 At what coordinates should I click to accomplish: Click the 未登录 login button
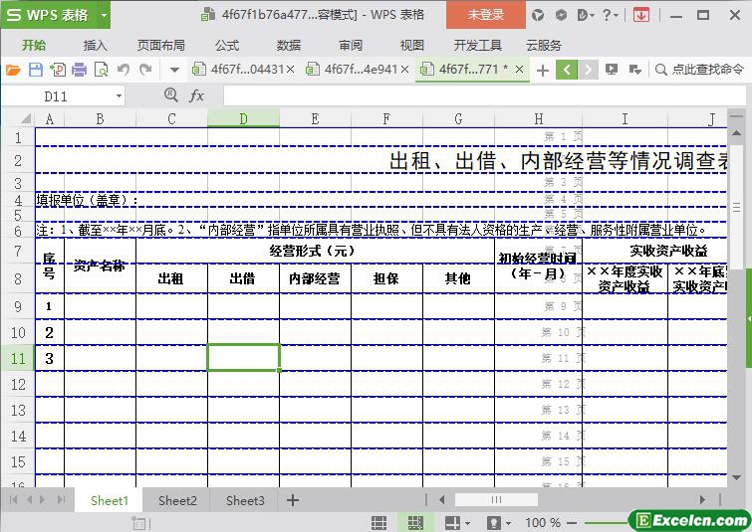tap(486, 15)
